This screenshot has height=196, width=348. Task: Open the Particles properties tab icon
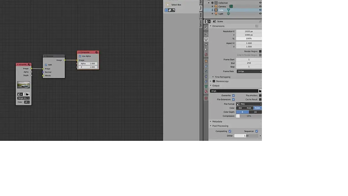(206, 71)
